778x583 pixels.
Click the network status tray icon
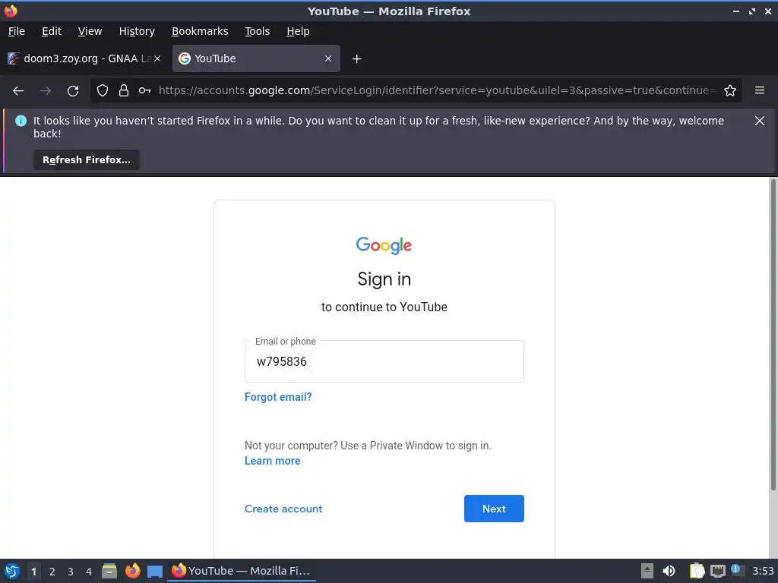point(717,571)
